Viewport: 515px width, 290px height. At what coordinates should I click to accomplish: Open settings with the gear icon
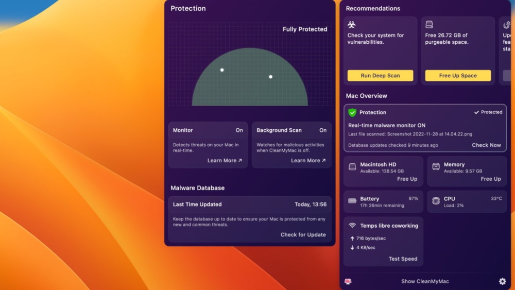tap(502, 281)
